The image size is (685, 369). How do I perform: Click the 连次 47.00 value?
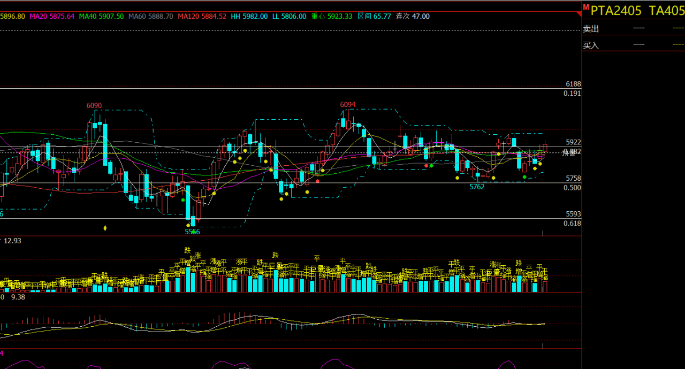click(413, 17)
